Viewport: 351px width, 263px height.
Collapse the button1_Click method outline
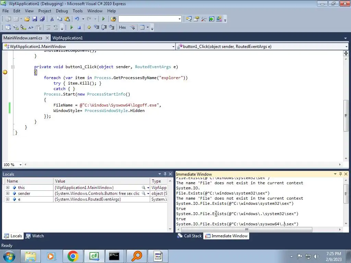click(13, 67)
